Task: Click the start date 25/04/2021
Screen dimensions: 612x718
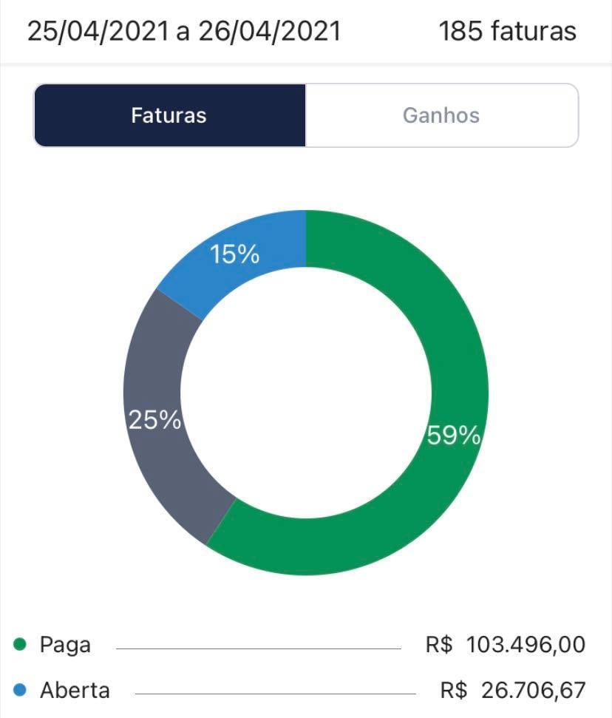Action: coord(98,32)
